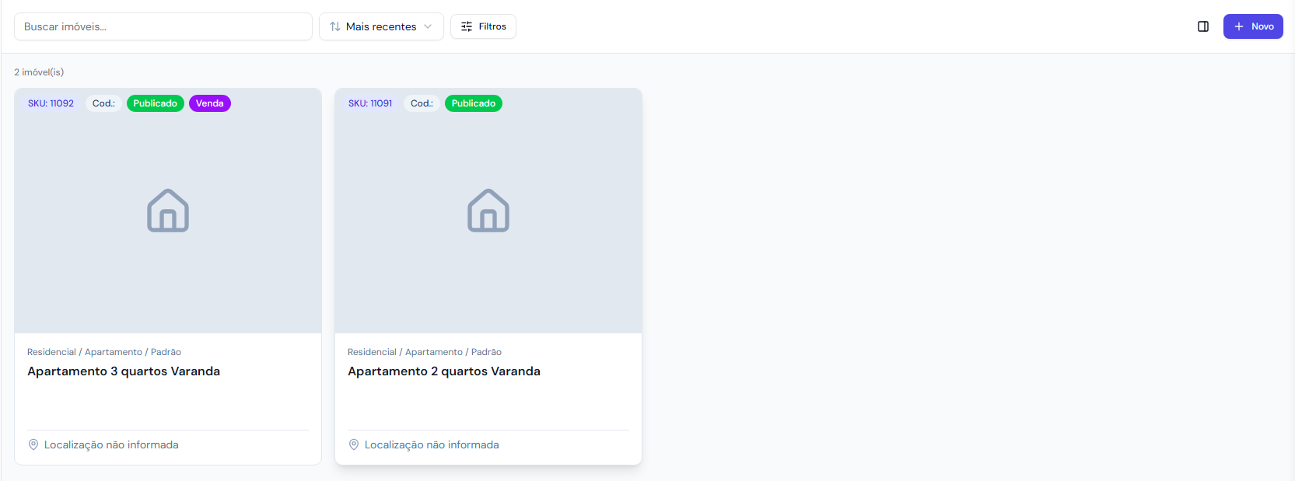This screenshot has width=1295, height=481.
Task: Click the Publicado badge on SKU 11092
Action: [x=156, y=103]
